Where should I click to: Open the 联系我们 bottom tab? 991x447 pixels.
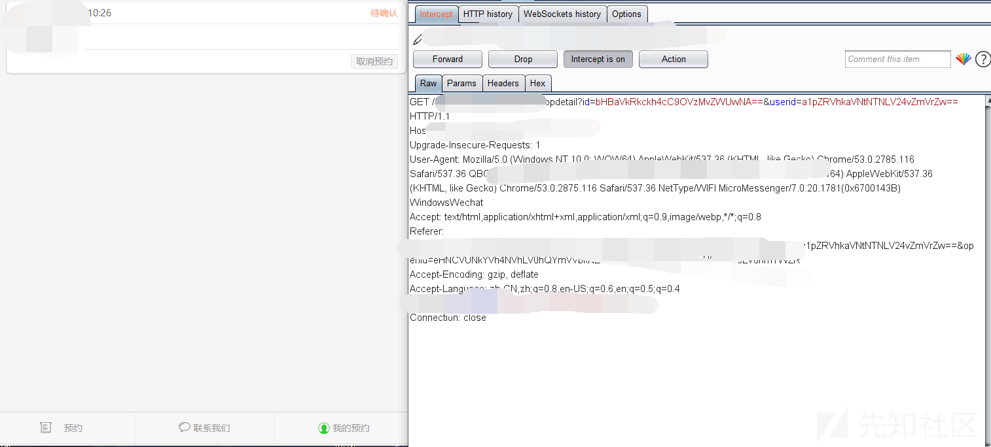point(205,429)
